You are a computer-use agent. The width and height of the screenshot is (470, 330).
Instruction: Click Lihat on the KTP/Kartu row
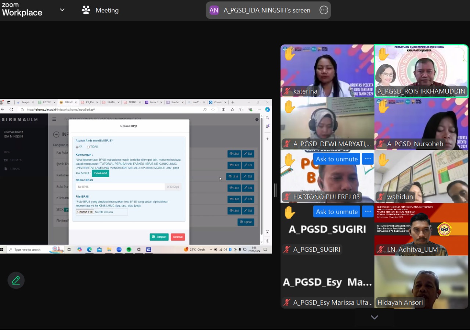[x=234, y=199]
